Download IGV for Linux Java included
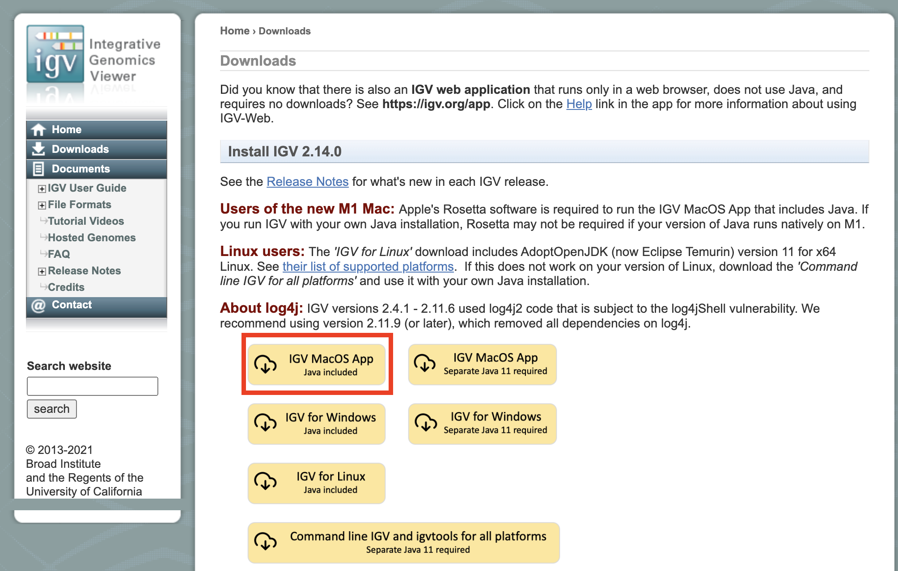This screenshot has width=898, height=571. pyautogui.click(x=317, y=483)
